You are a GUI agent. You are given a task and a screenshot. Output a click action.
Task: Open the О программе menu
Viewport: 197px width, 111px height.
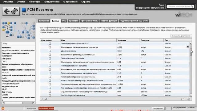(x=70, y=2)
